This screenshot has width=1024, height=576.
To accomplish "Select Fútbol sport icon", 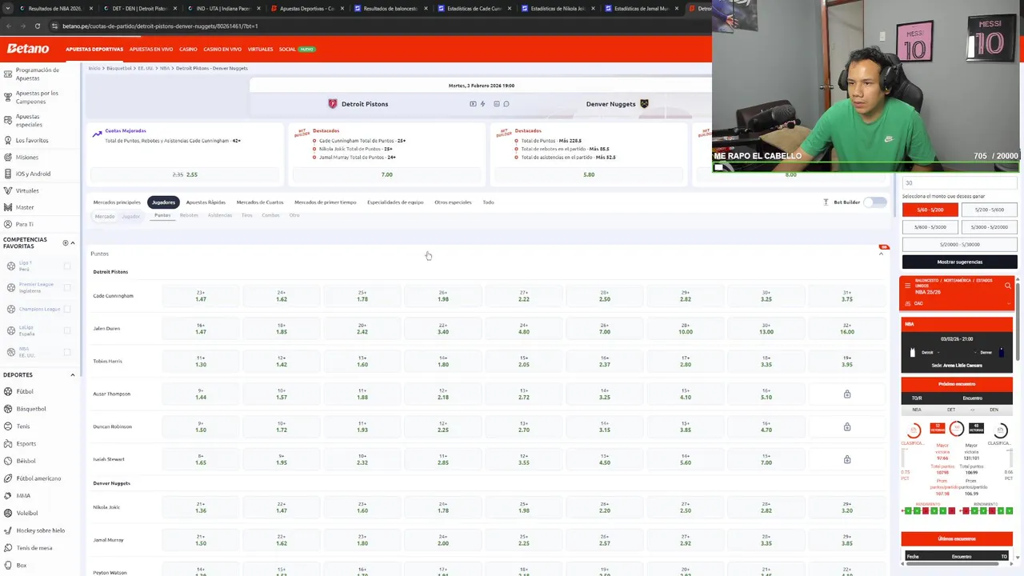I will (x=8, y=391).
